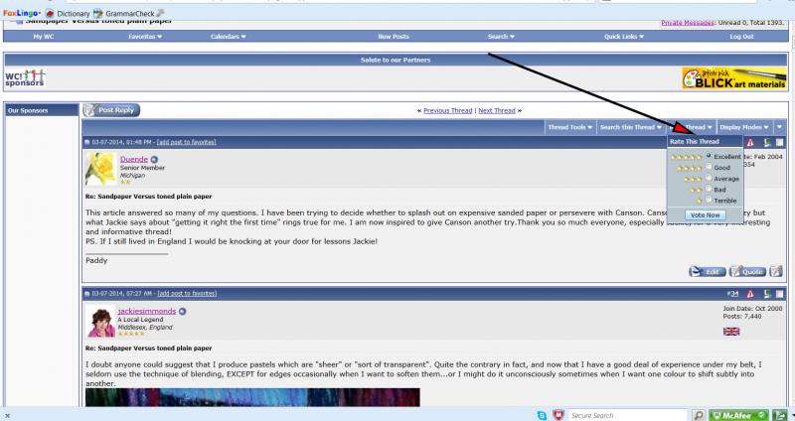Image resolution: width=795 pixels, height=421 pixels.
Task: Click the wrench icon after GrammarCheck
Action: click(161, 13)
